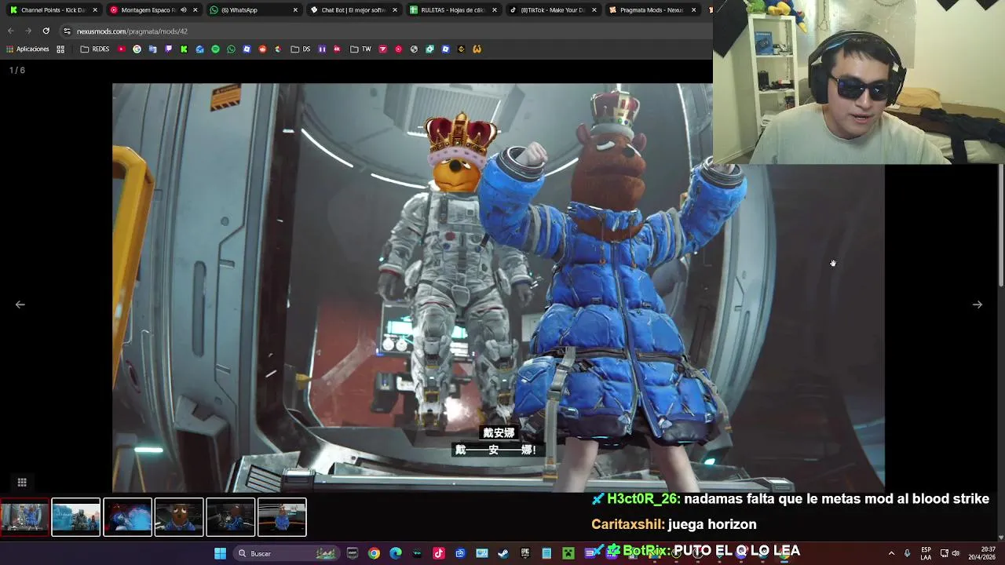Show hidden system tray icons chevron
Screen dimensions: 1005x565
[891, 553]
